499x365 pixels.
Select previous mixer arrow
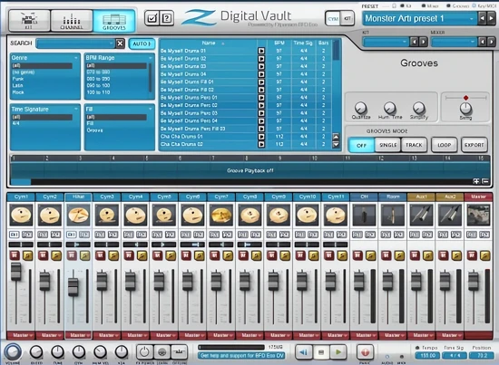coord(483,42)
